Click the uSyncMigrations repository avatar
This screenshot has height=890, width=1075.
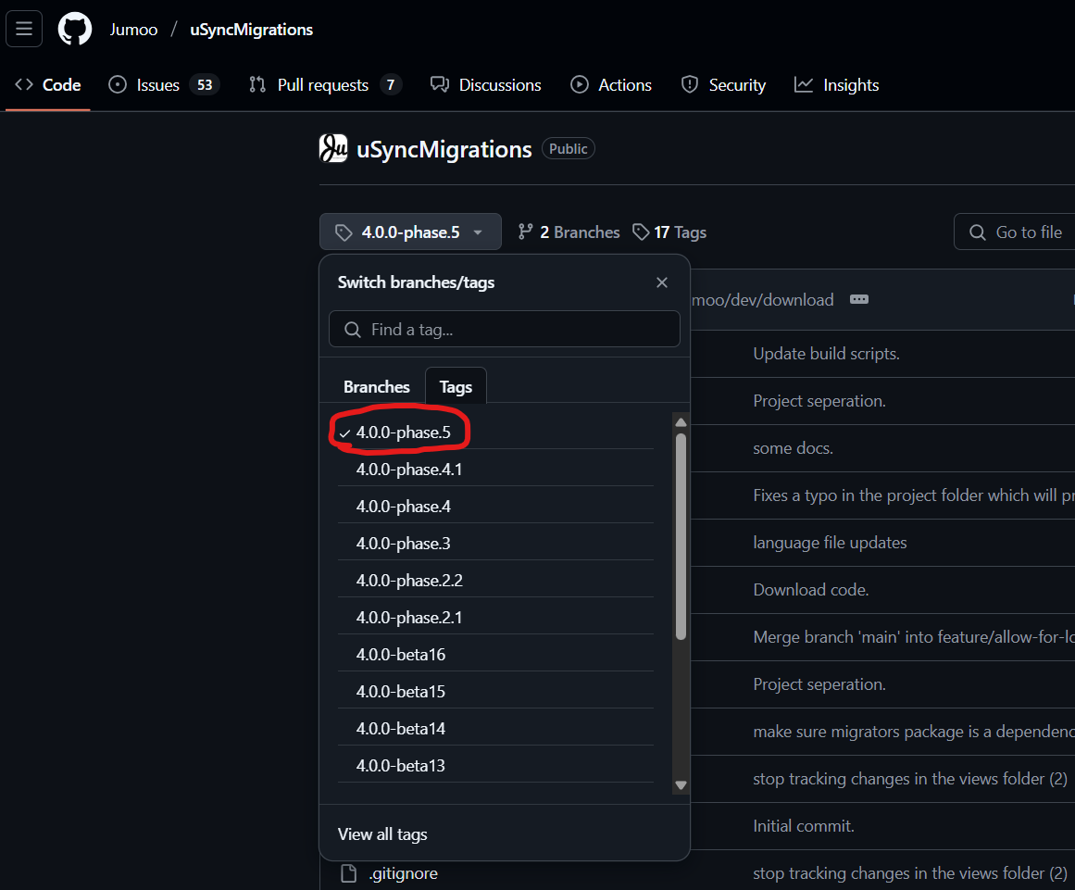333,149
